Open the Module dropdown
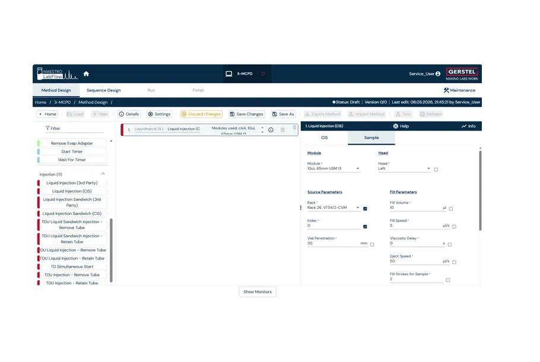This screenshot has height=362, width=540. point(333,169)
